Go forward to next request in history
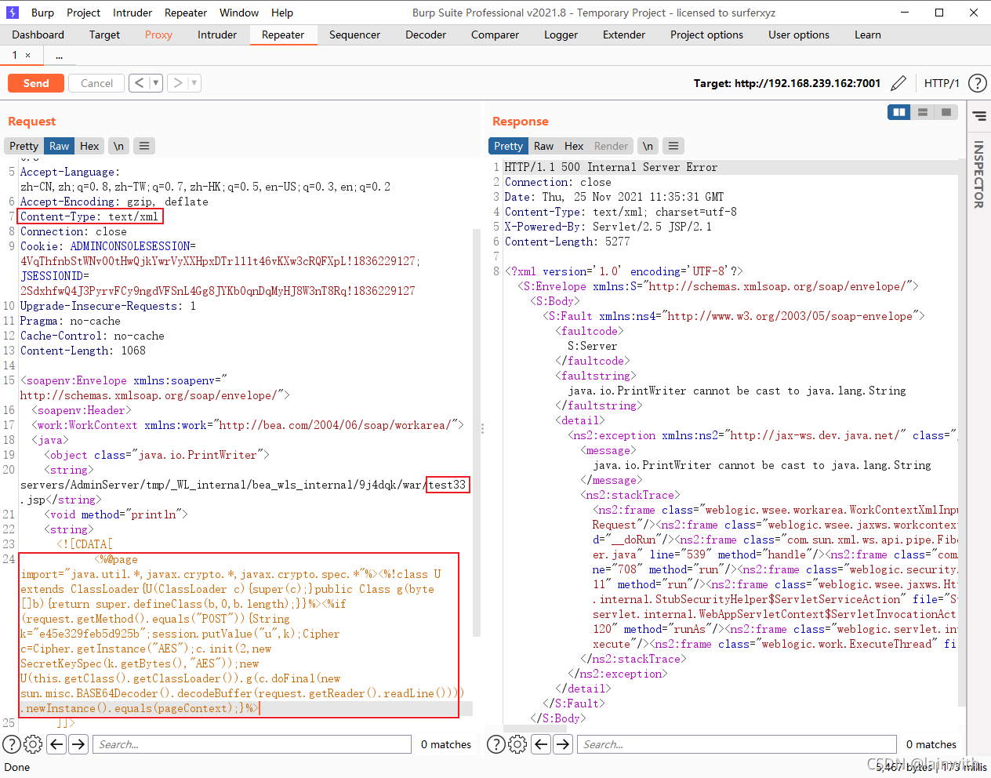This screenshot has height=778, width=991. pyautogui.click(x=178, y=82)
